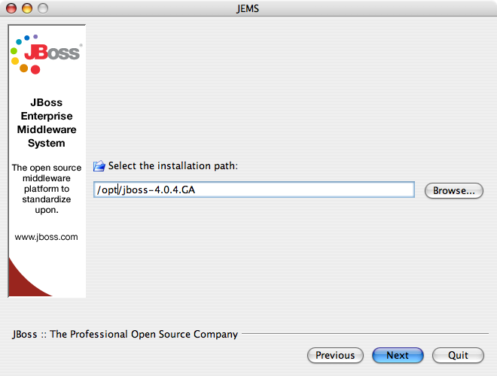Screen dimensions: 497x376
Task: Click the Browse... button
Action: coord(454,190)
